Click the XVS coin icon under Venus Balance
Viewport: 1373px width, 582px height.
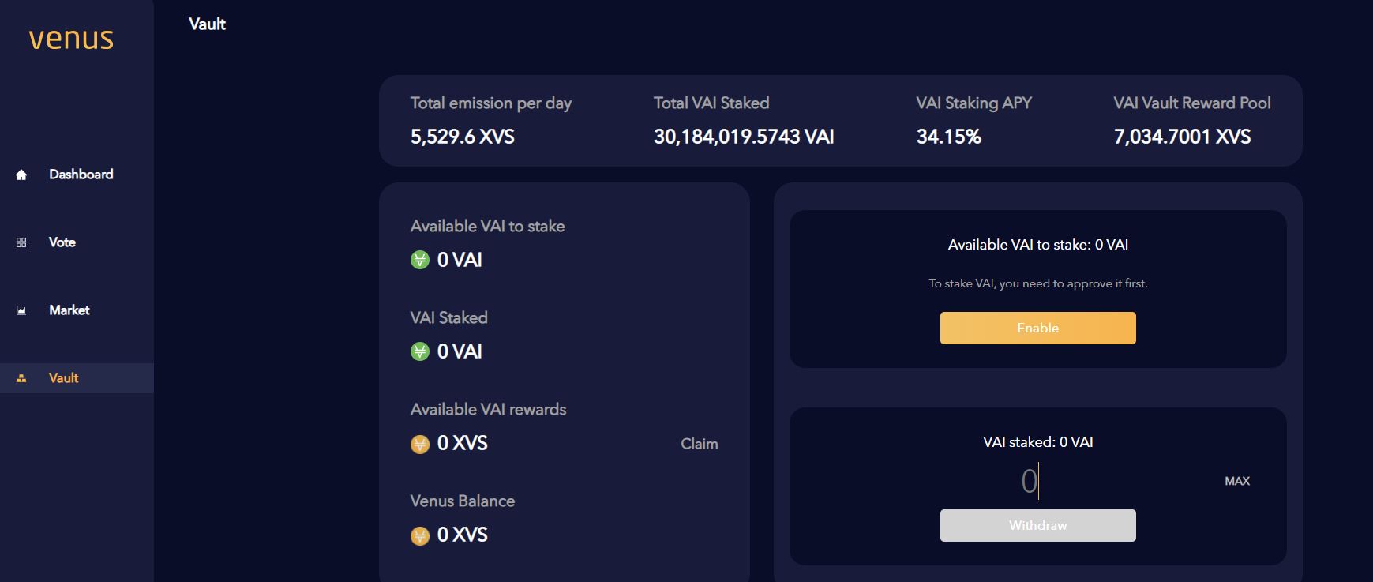coord(420,535)
